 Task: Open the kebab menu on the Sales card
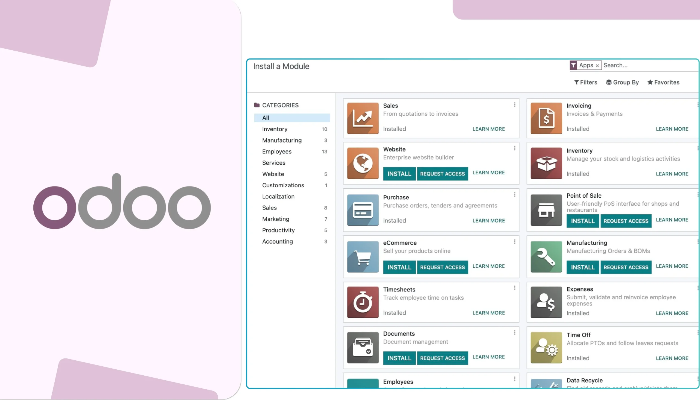pyautogui.click(x=514, y=105)
